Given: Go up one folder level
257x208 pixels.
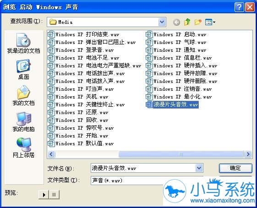Looking at the screenshot, I should tap(187, 22).
